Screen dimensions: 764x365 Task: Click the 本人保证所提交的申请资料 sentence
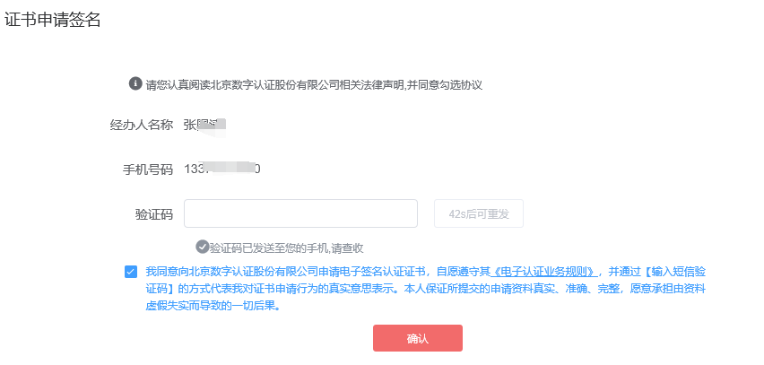(502, 289)
